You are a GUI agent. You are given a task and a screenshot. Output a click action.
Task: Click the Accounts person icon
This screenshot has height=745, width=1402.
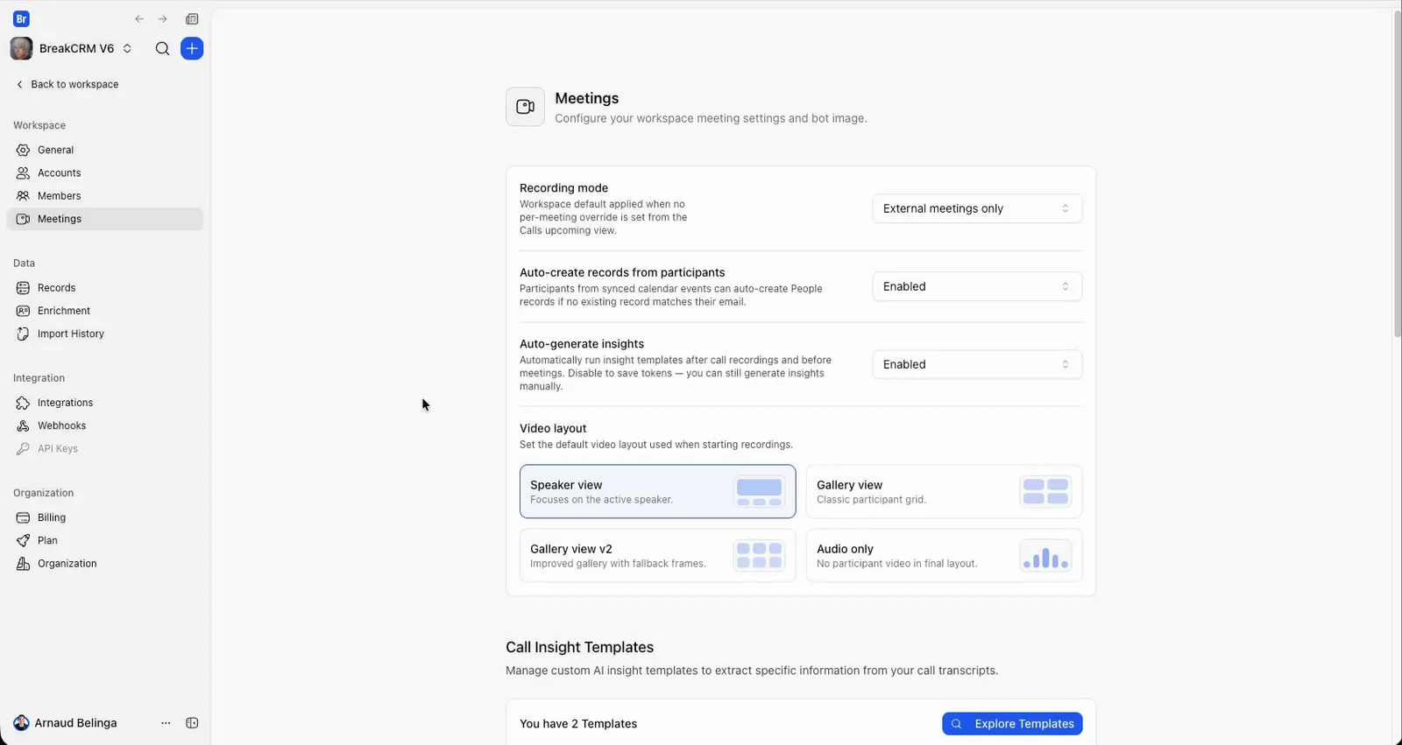(x=23, y=173)
